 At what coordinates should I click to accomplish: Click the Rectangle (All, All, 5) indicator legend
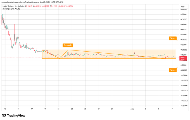point(11,9)
